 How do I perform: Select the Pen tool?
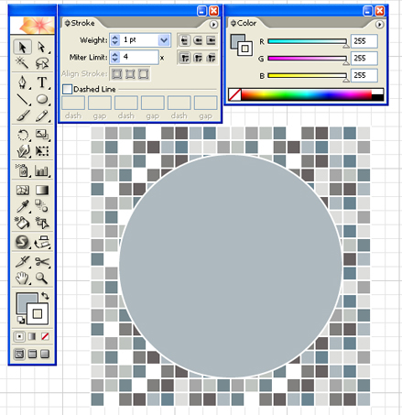pos(23,82)
